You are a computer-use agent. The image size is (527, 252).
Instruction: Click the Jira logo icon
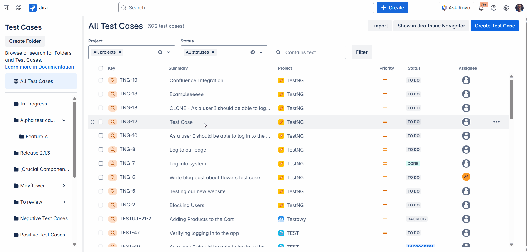pyautogui.click(x=33, y=8)
